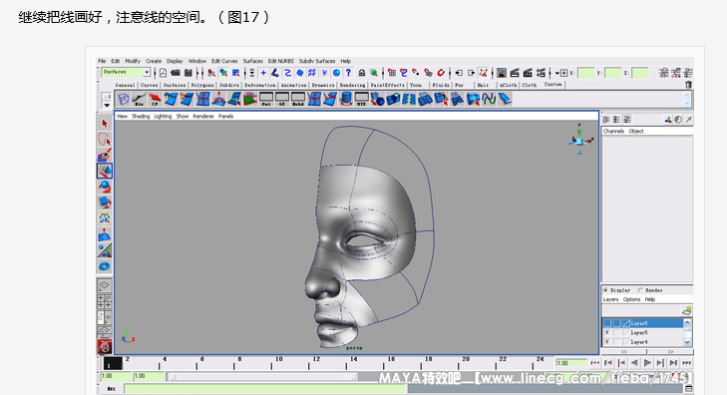The width and height of the screenshot is (727, 395).
Task: Click the Show Manipulator tool
Action: pos(105,218)
